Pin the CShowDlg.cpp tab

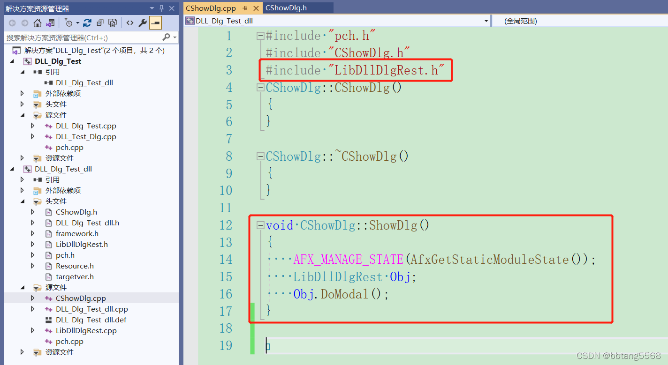pos(245,8)
